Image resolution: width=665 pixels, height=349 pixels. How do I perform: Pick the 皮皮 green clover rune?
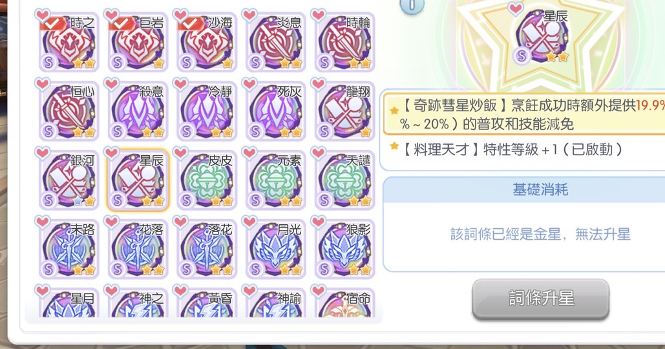207,180
